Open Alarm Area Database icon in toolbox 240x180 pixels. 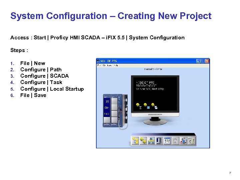191,141
